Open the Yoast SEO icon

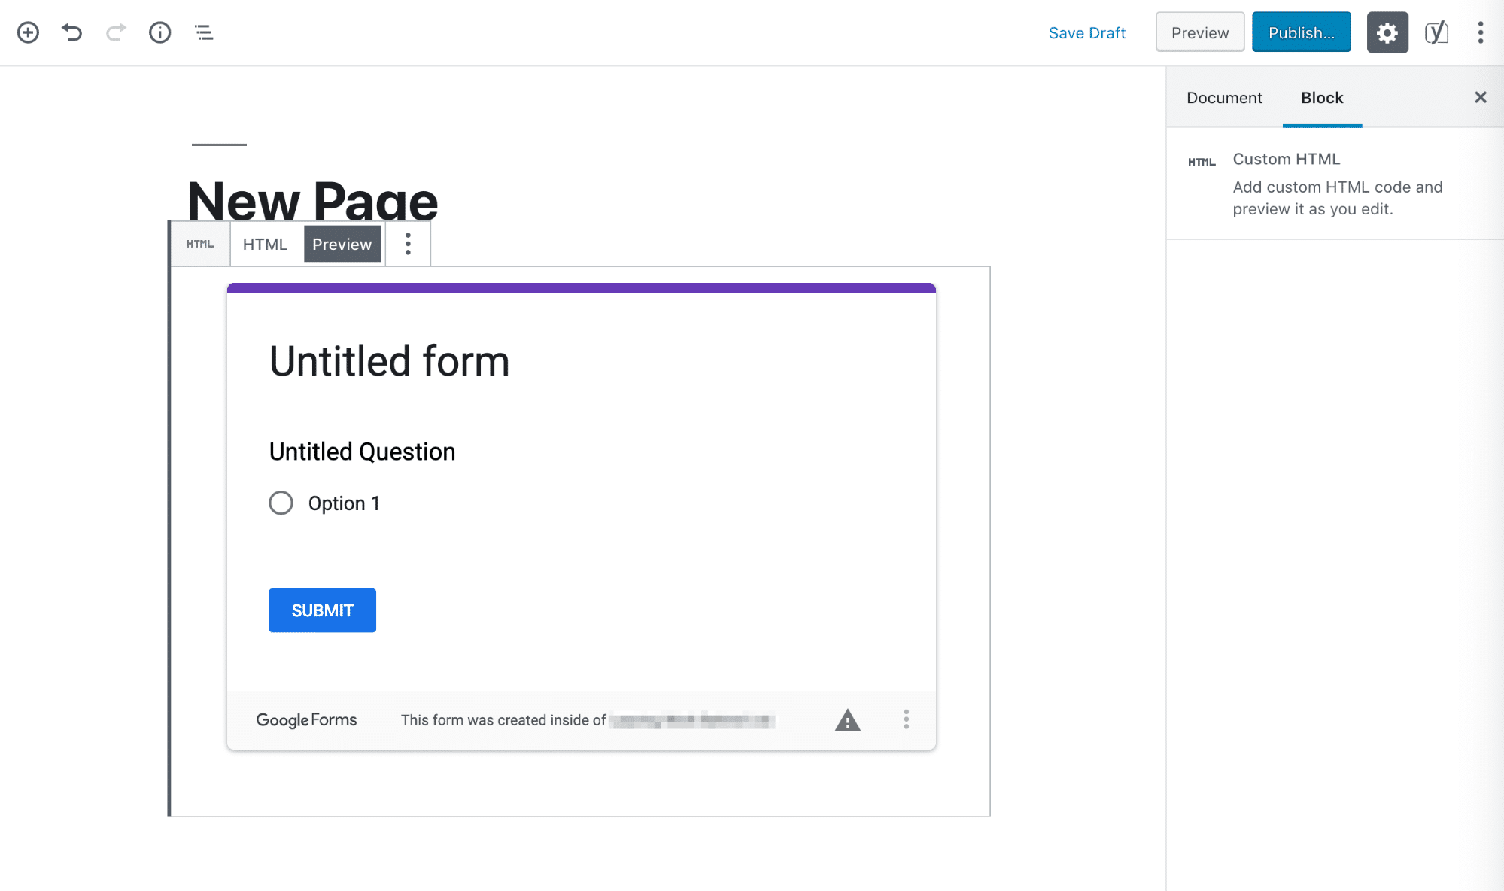click(1436, 32)
